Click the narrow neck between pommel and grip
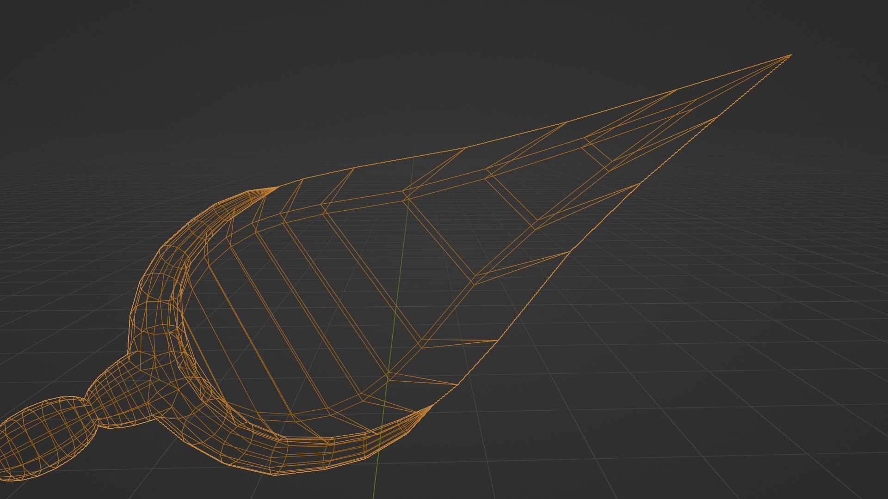This screenshot has height=499, width=888. pyautogui.click(x=91, y=412)
